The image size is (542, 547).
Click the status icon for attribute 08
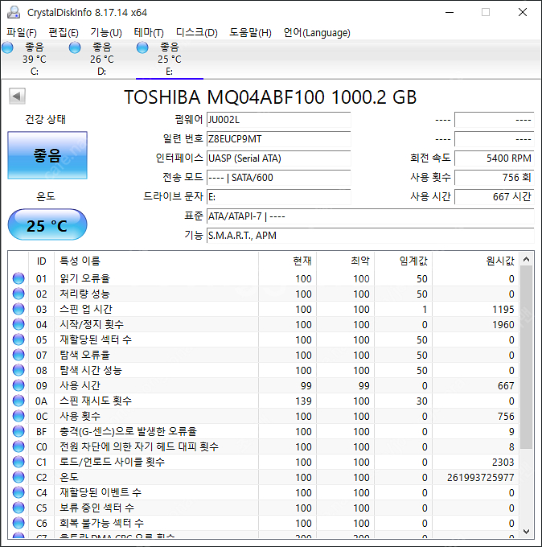(x=18, y=370)
